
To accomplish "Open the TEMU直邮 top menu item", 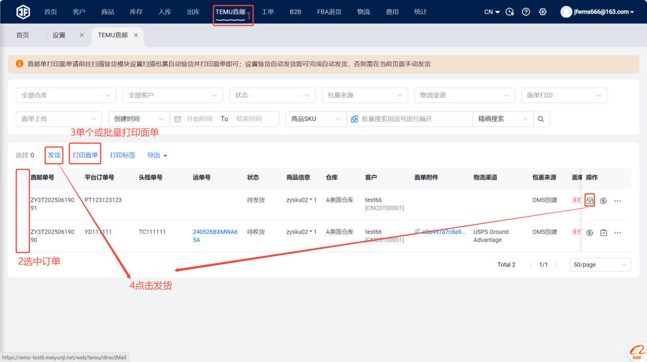I will click(230, 12).
